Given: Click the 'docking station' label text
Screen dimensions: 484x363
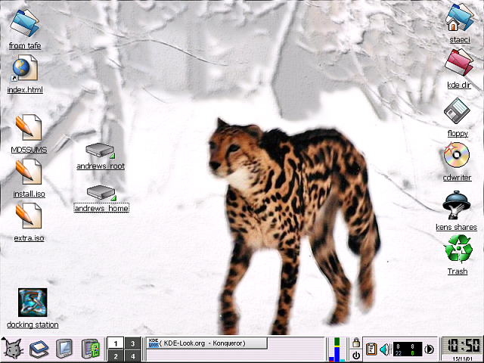Looking at the screenshot, I should pyautogui.click(x=33, y=324).
